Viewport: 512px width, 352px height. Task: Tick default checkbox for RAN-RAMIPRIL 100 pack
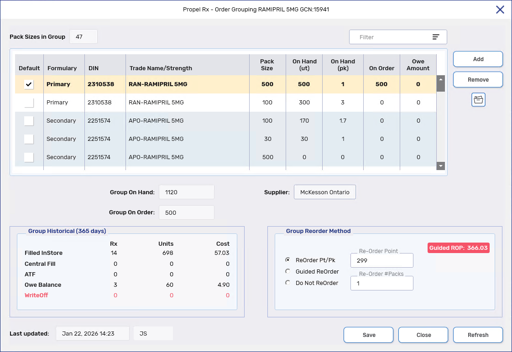tap(29, 103)
